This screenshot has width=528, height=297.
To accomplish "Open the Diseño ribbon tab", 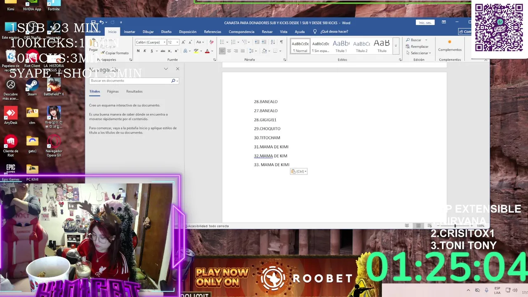I will click(166, 32).
